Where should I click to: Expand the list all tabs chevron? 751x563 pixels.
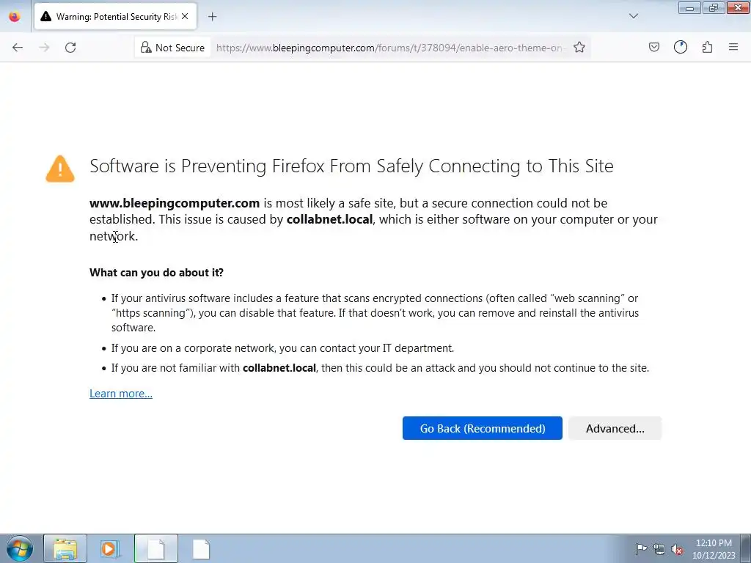pyautogui.click(x=633, y=16)
